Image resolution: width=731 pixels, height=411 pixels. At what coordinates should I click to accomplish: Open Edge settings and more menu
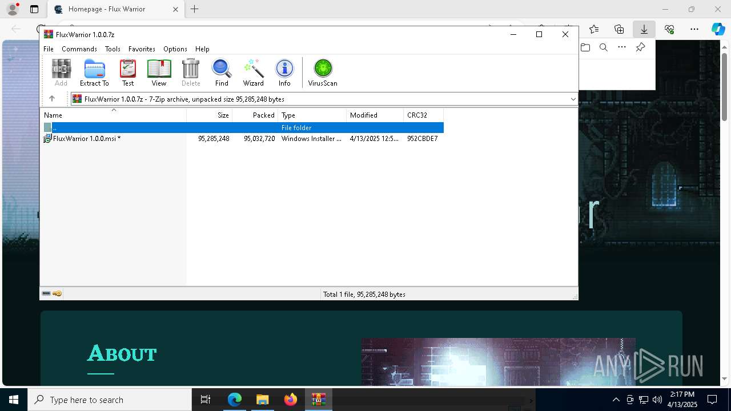click(x=694, y=29)
